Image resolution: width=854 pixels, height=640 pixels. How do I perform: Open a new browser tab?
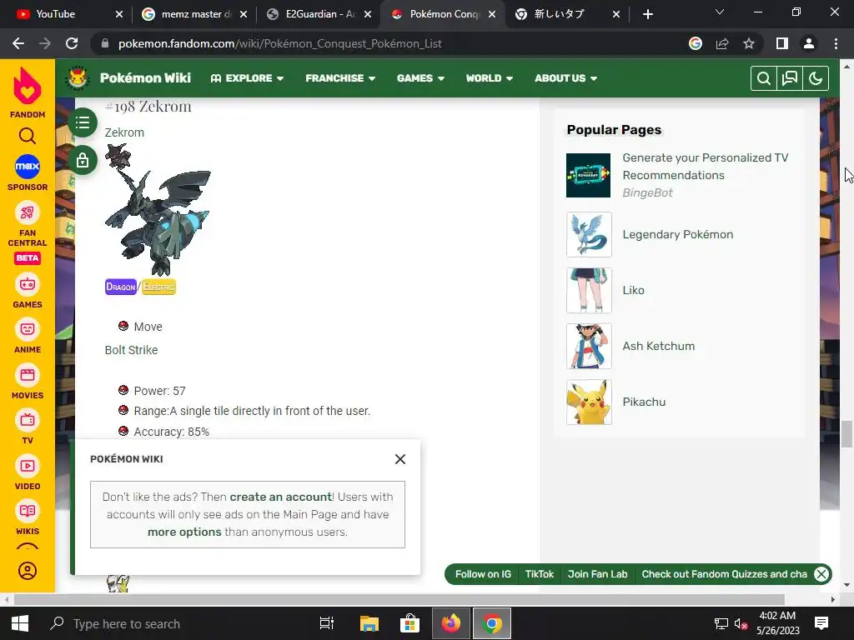647,14
